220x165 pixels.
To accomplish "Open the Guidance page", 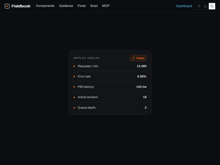I will click(66, 6).
